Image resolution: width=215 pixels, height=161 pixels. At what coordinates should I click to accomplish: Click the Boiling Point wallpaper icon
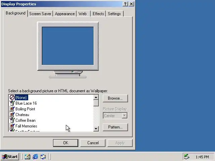tap(12, 109)
